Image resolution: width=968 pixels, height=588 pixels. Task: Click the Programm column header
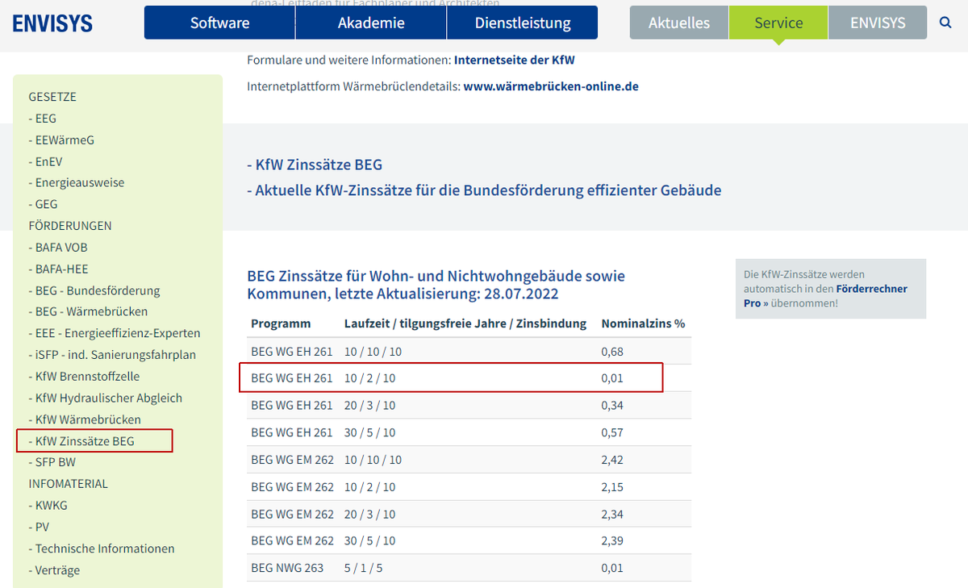point(281,323)
